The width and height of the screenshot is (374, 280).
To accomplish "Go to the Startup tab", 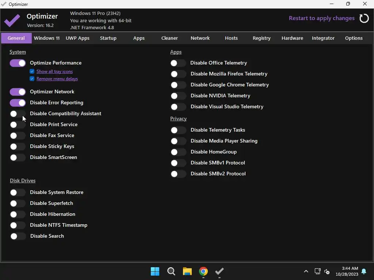I will (108, 38).
